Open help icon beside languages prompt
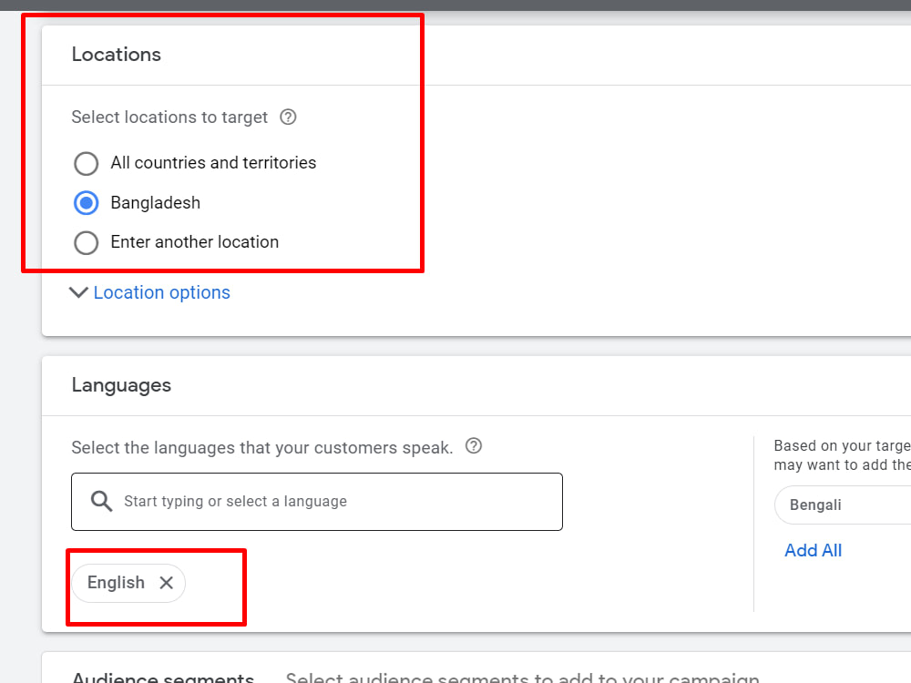This screenshot has width=911, height=683. pyautogui.click(x=474, y=446)
